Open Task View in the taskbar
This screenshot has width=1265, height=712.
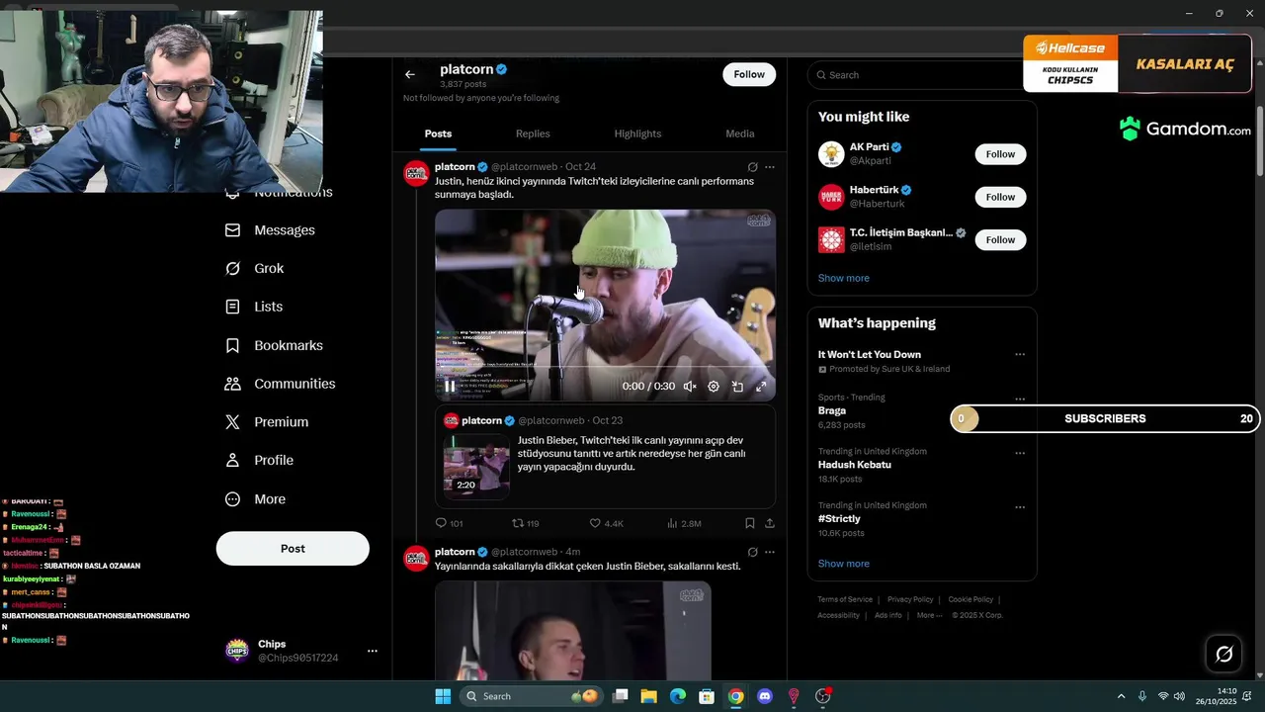pos(621,696)
